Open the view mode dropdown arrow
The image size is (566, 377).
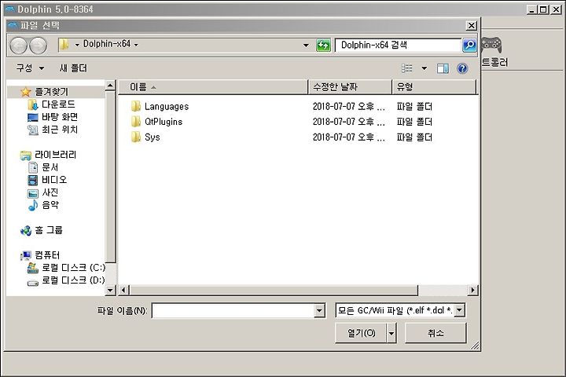pyautogui.click(x=424, y=68)
